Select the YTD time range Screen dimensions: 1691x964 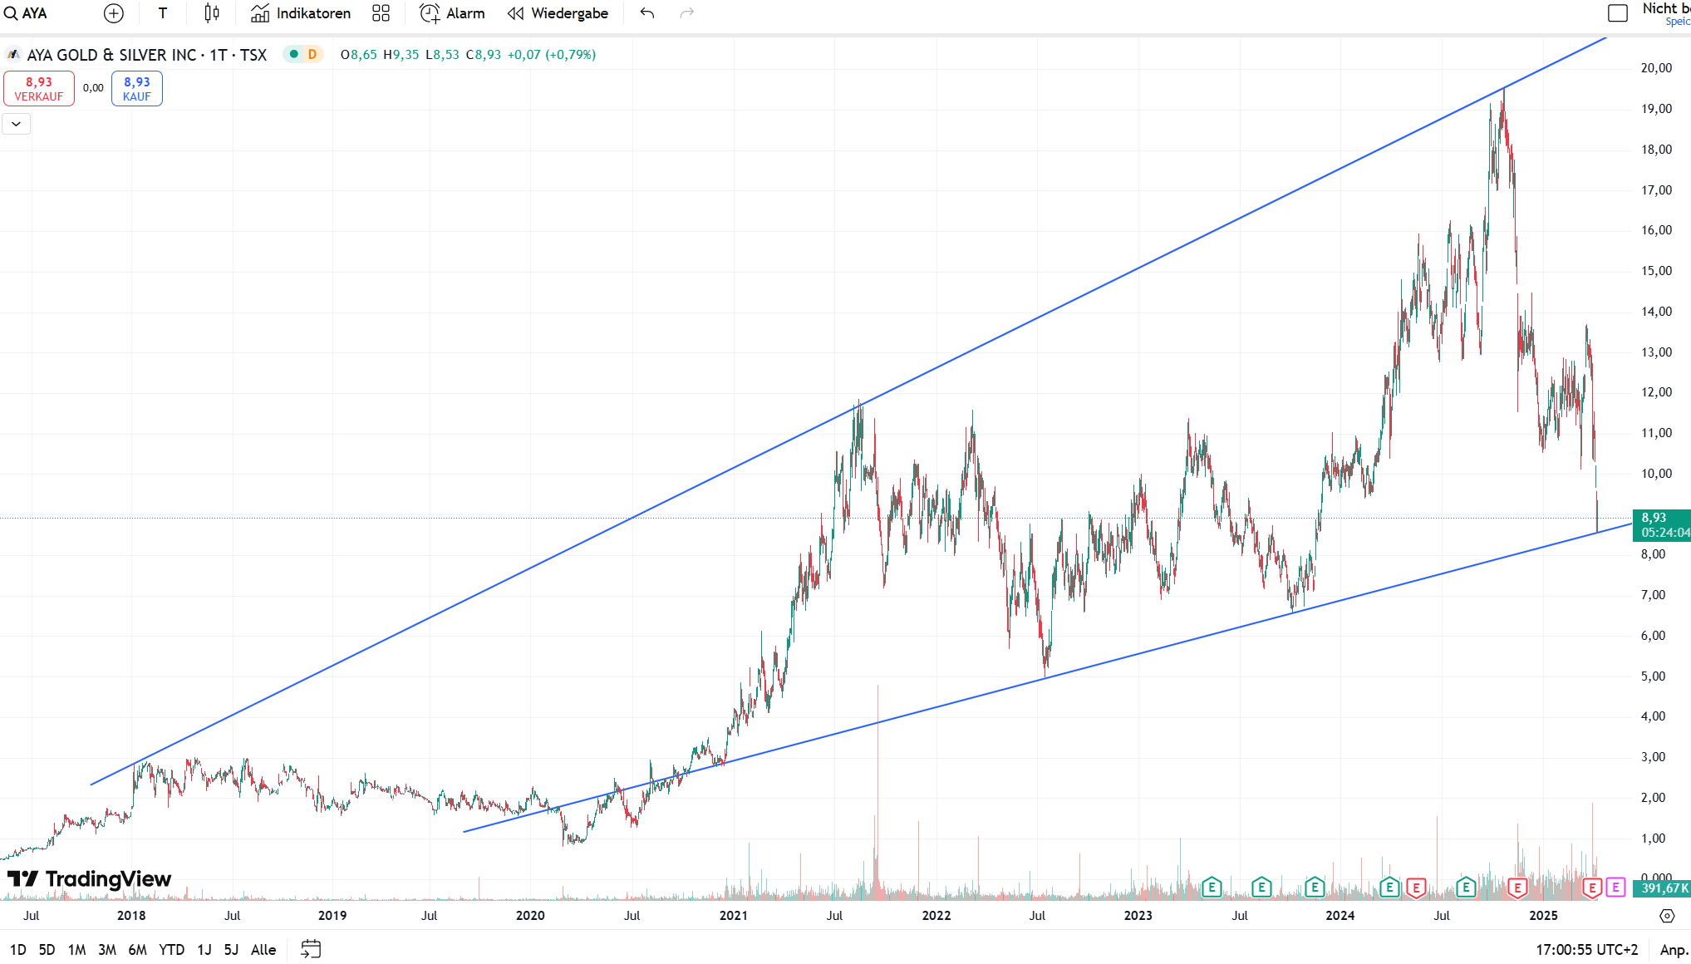pyautogui.click(x=171, y=949)
